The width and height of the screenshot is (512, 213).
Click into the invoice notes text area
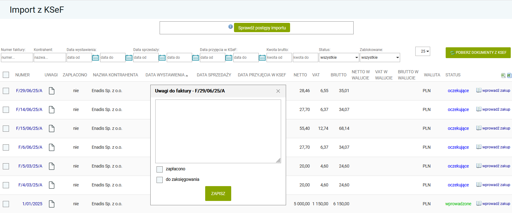pyautogui.click(x=218, y=131)
